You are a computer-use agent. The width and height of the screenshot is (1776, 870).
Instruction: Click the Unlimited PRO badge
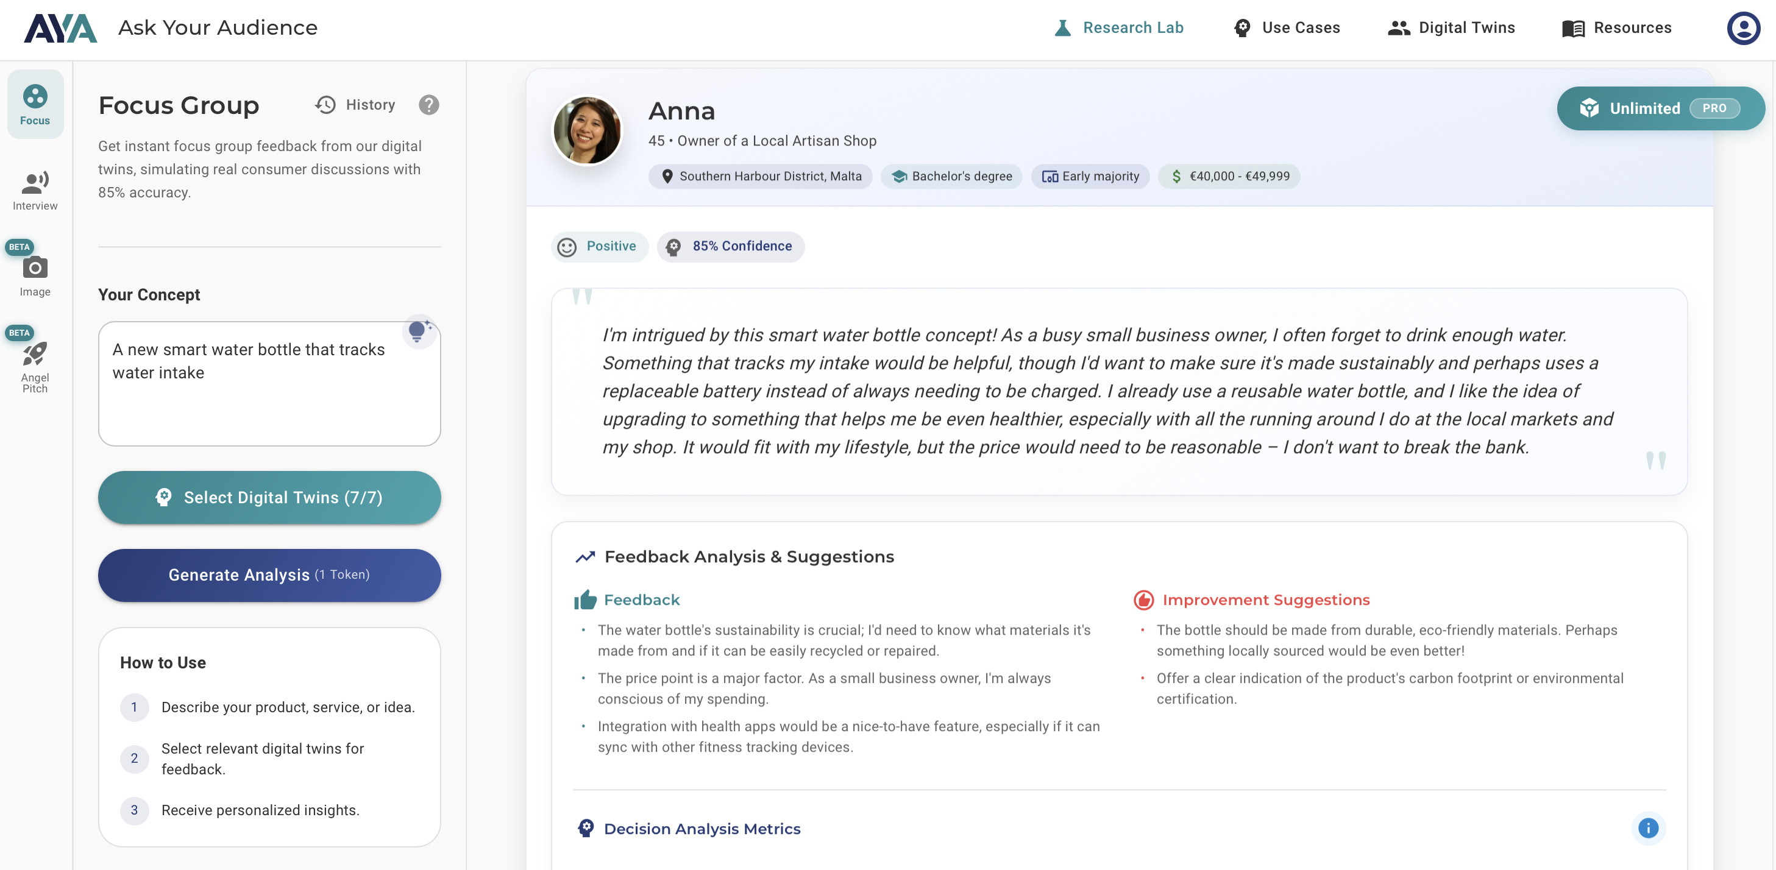point(1660,108)
